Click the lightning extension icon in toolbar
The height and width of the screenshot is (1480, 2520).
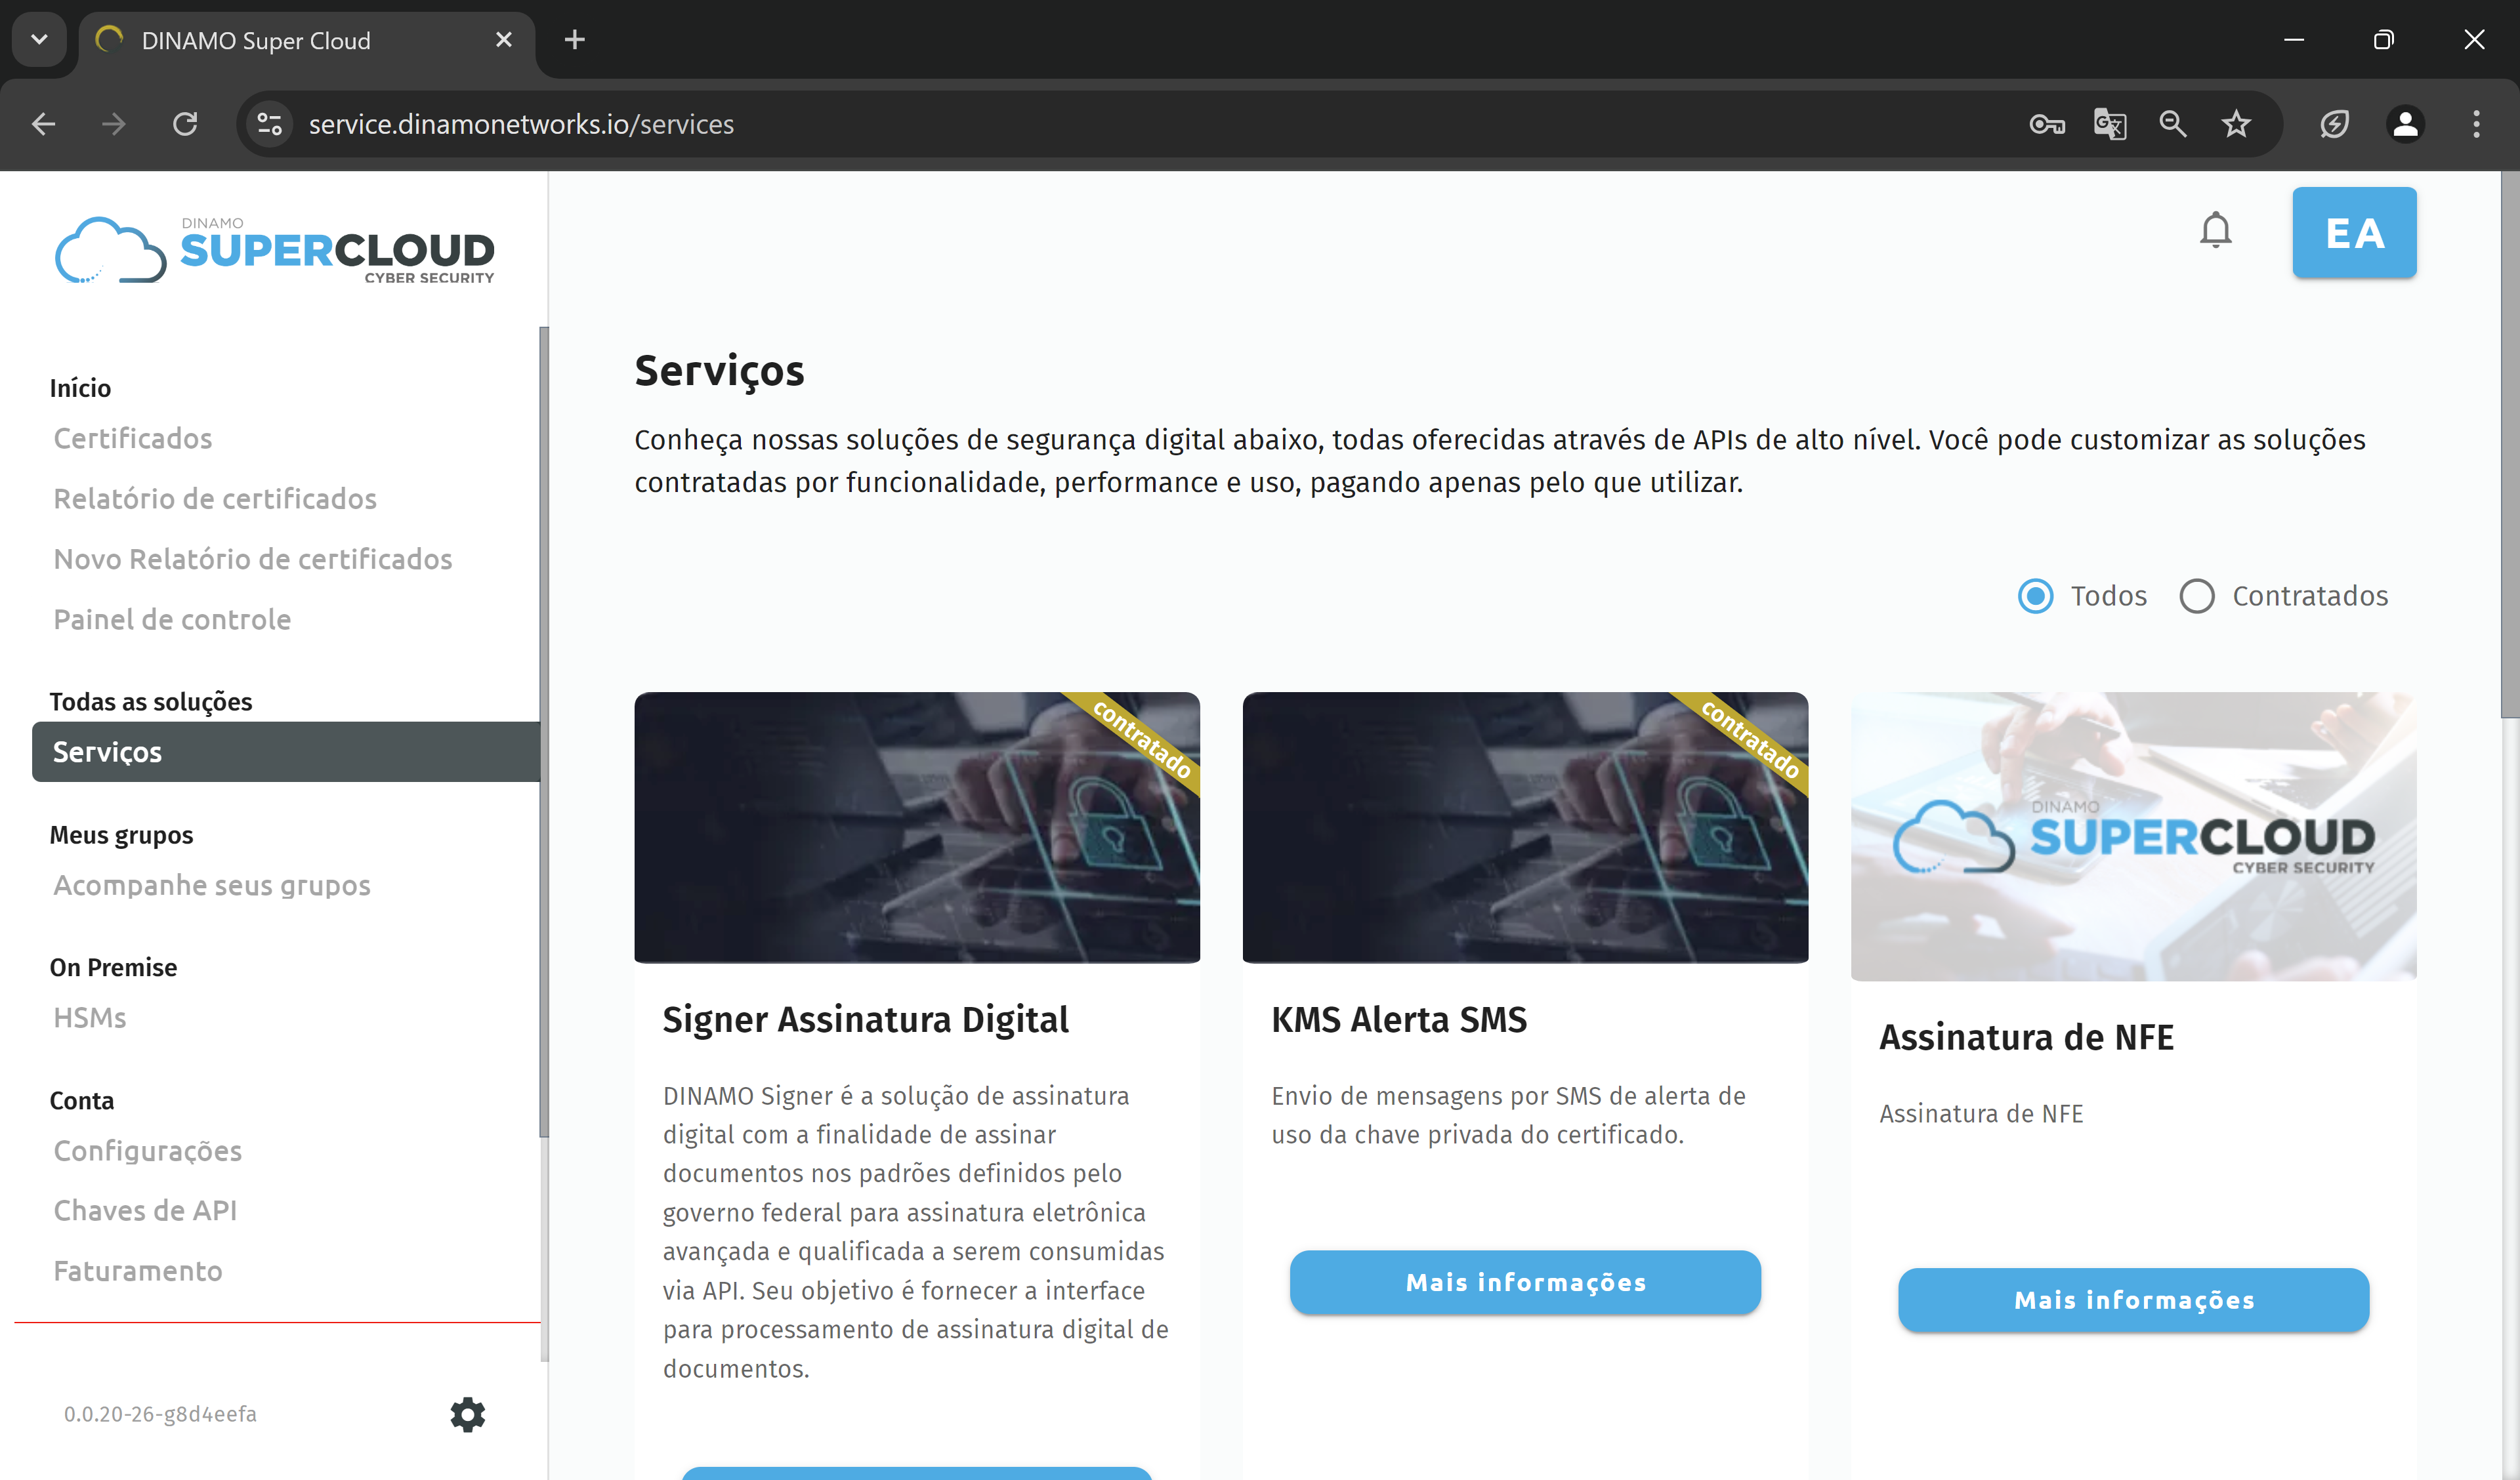[x=2334, y=124]
